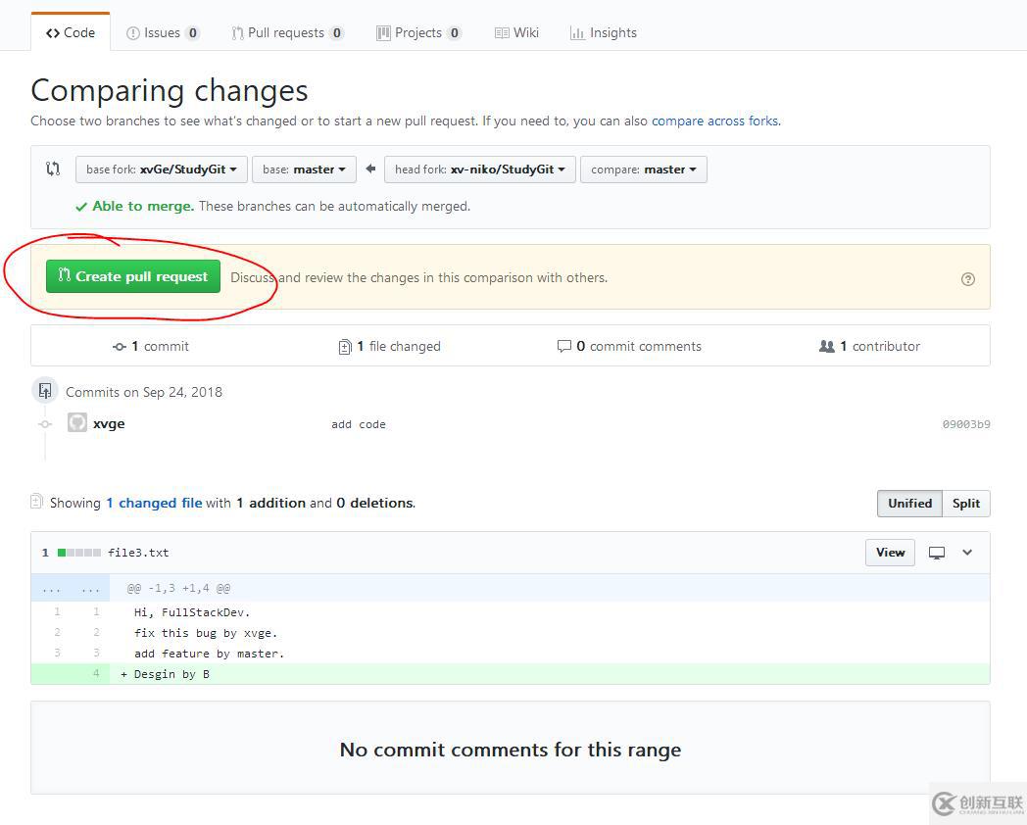Open the compare: master branch dropdown
The width and height of the screenshot is (1027, 825).
coord(643,170)
